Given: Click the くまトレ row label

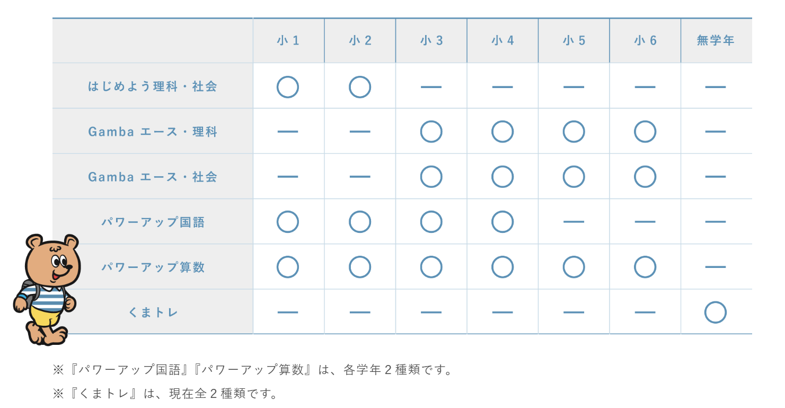Looking at the screenshot, I should [153, 312].
